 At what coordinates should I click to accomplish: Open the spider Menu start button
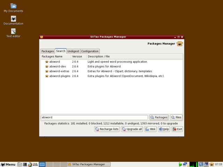[8, 165]
